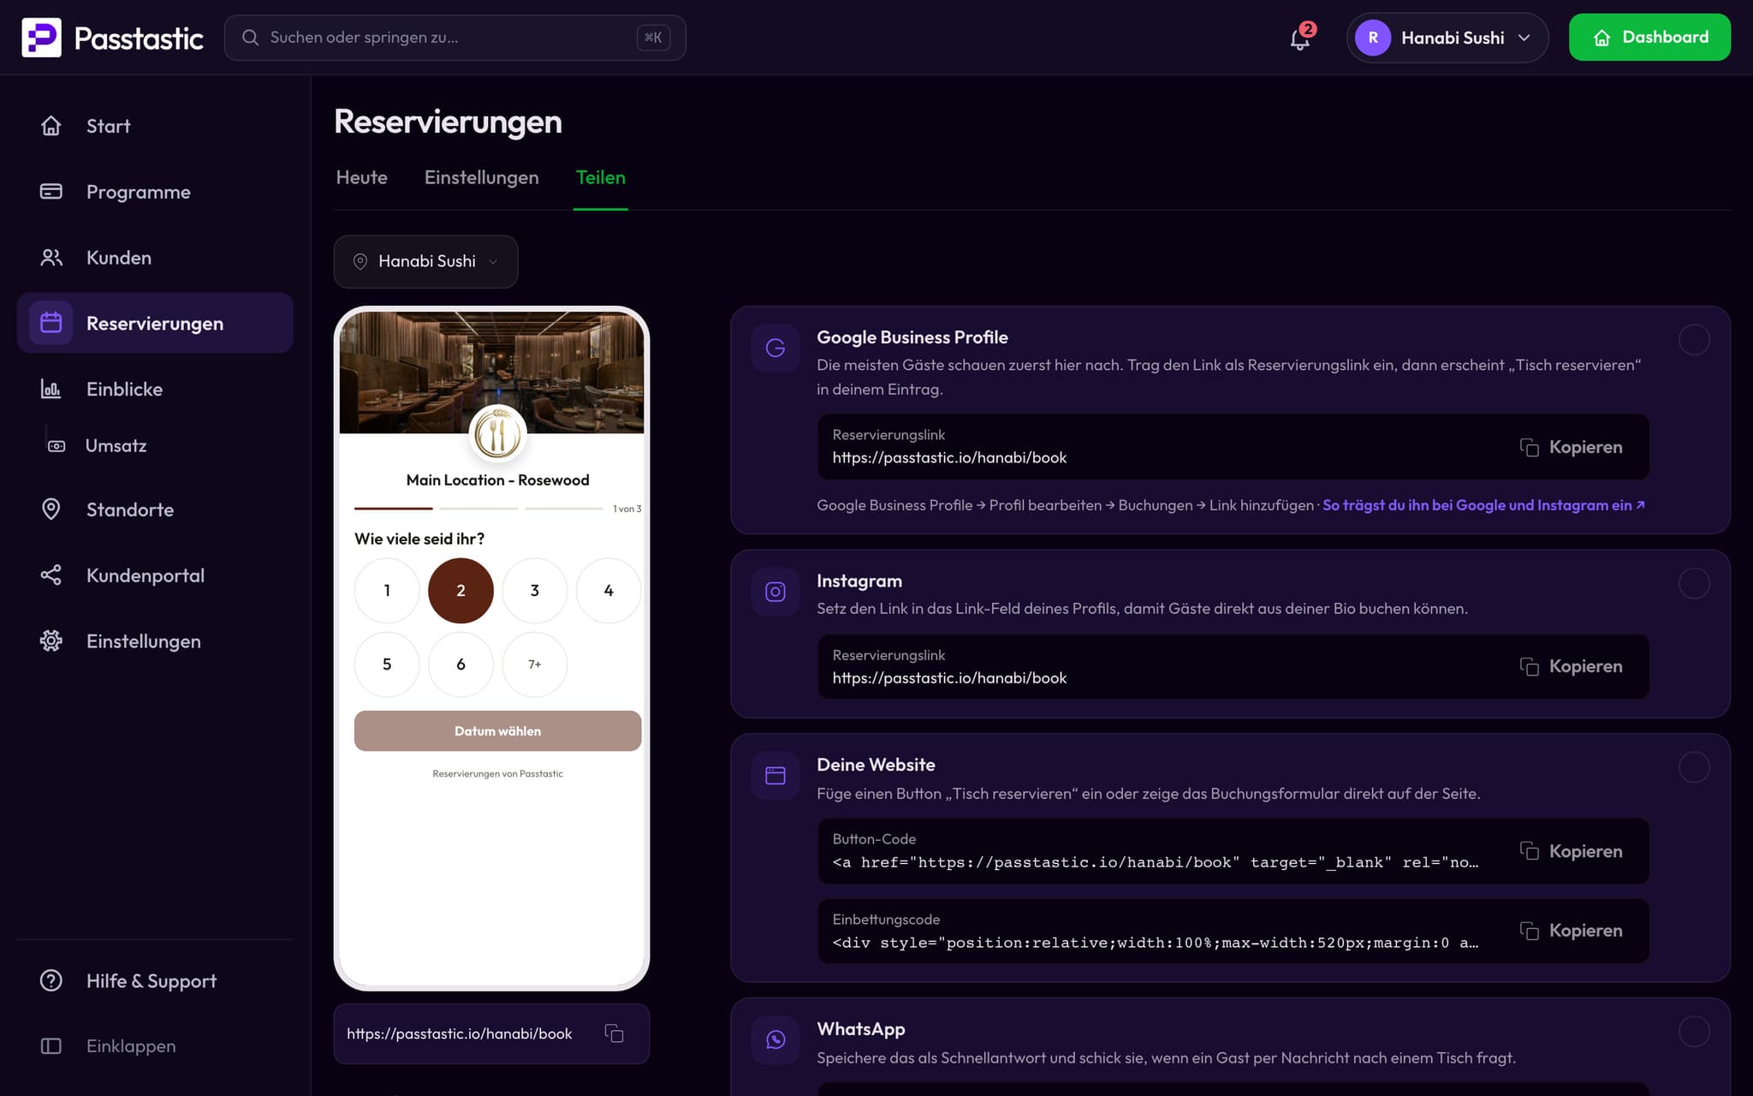Click the Passtastic logo icon
This screenshot has height=1096, width=1753.
[x=41, y=38]
